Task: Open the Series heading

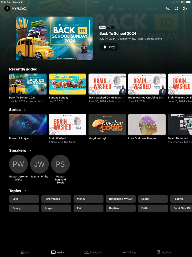Action: 15,110
